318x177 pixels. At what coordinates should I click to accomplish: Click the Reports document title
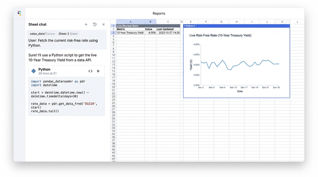coord(159,13)
